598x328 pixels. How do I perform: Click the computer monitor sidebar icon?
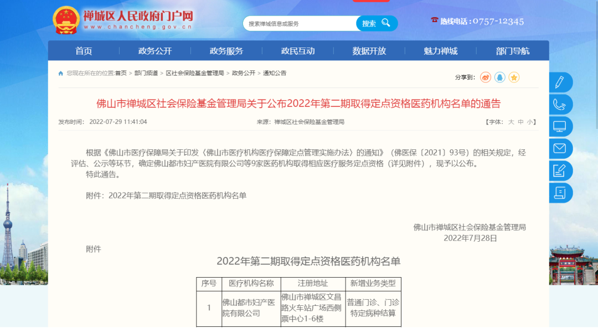[x=560, y=127]
